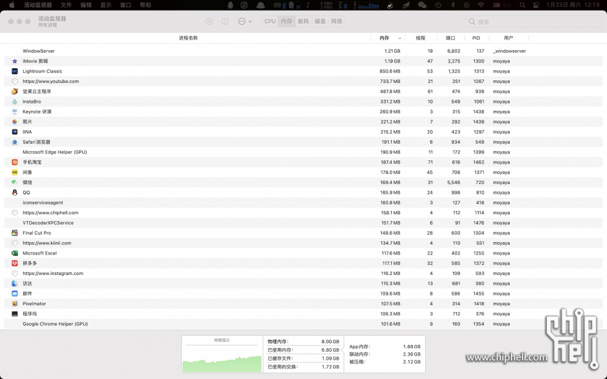Click the process info toolbar button
Screen dimensions: 607x379
tap(225, 21)
